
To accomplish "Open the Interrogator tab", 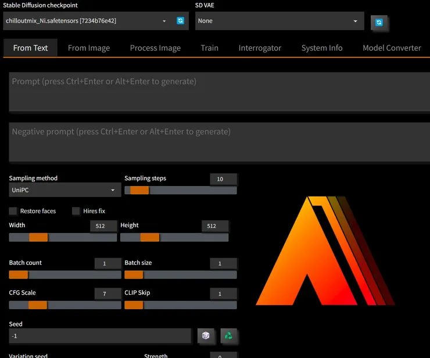I will tap(260, 48).
